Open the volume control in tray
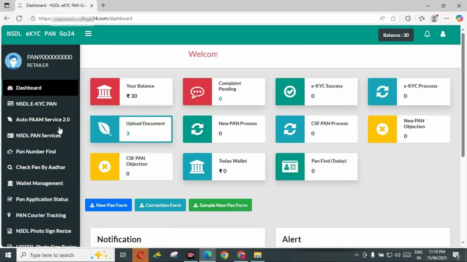Screen dimensions: 467x262 397,255
